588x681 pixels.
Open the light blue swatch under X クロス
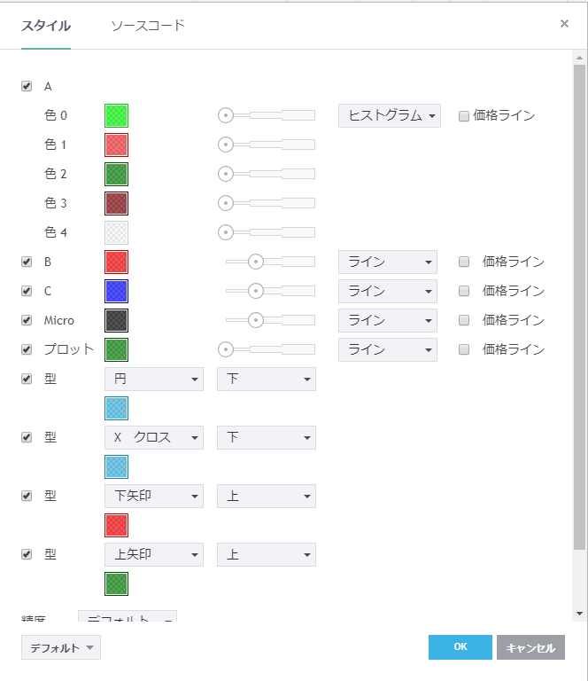pos(116,466)
